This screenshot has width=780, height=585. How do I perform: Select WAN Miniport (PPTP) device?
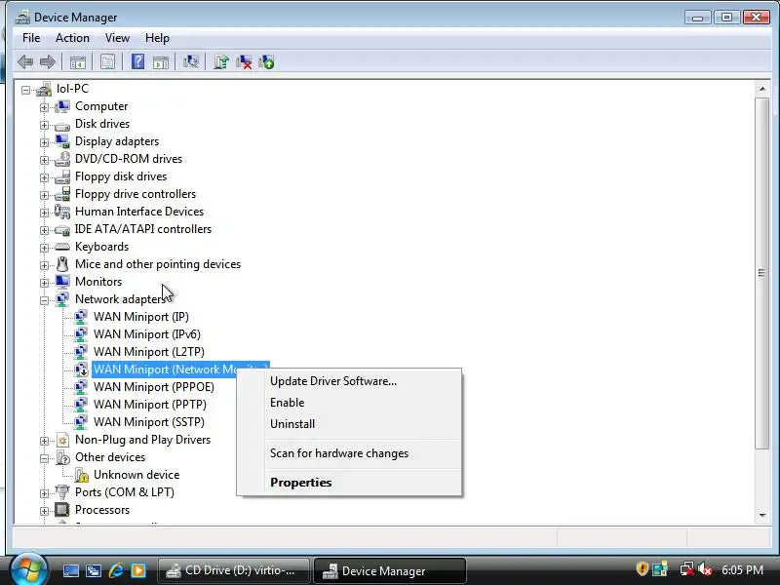pos(150,405)
